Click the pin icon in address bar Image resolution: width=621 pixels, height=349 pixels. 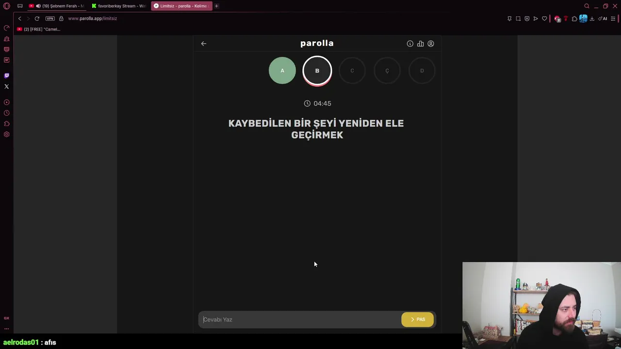click(x=509, y=18)
